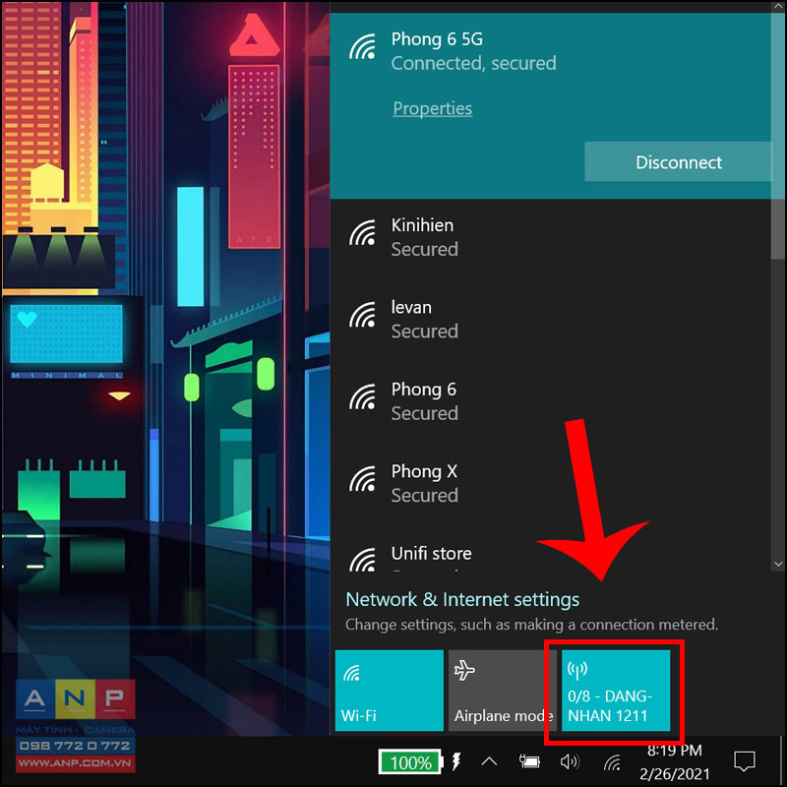Screen dimensions: 787x787
Task: Open the Action Center notifications icon
Action: (x=745, y=761)
